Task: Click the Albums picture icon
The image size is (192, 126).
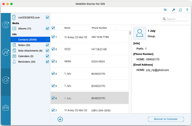Action: pyautogui.click(x=14, y=28)
